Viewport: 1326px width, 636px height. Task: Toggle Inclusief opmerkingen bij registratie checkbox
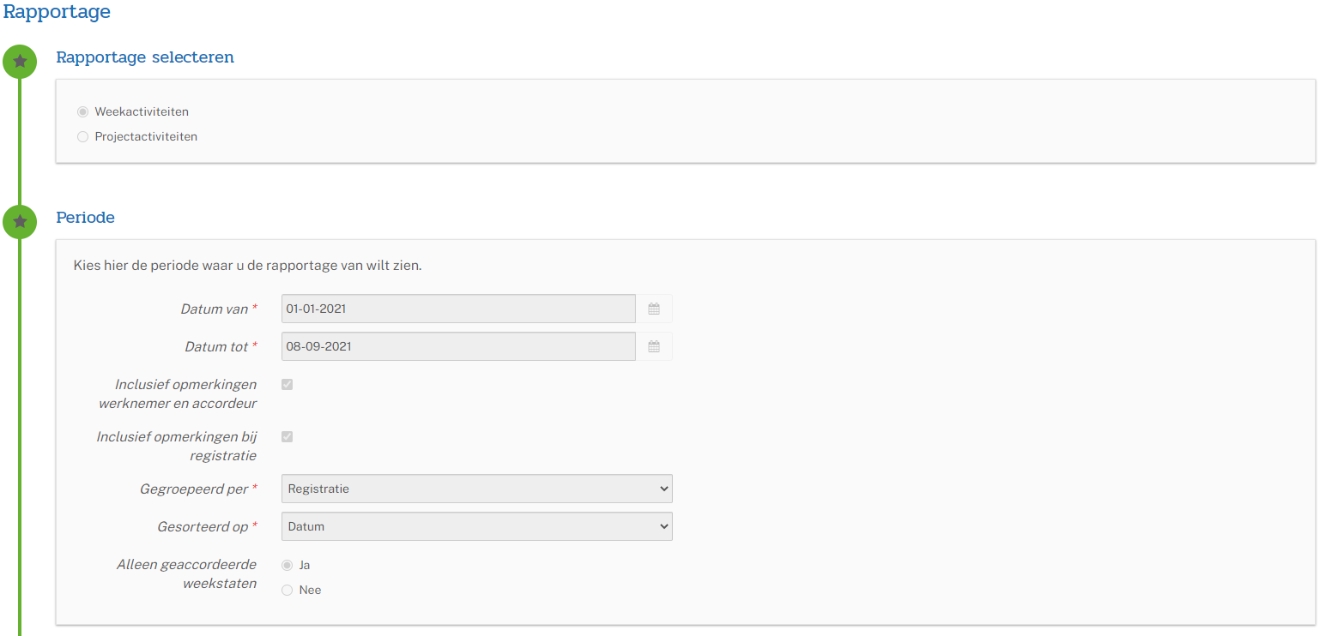pyautogui.click(x=287, y=436)
